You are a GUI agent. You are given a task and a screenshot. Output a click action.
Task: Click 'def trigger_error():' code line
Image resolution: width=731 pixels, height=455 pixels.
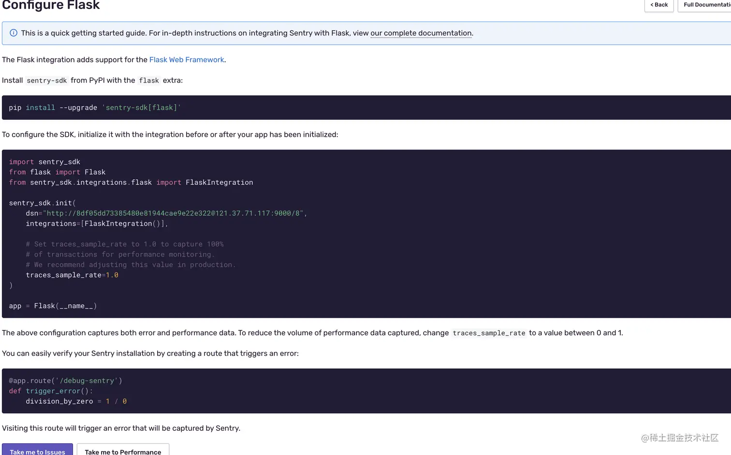click(51, 391)
